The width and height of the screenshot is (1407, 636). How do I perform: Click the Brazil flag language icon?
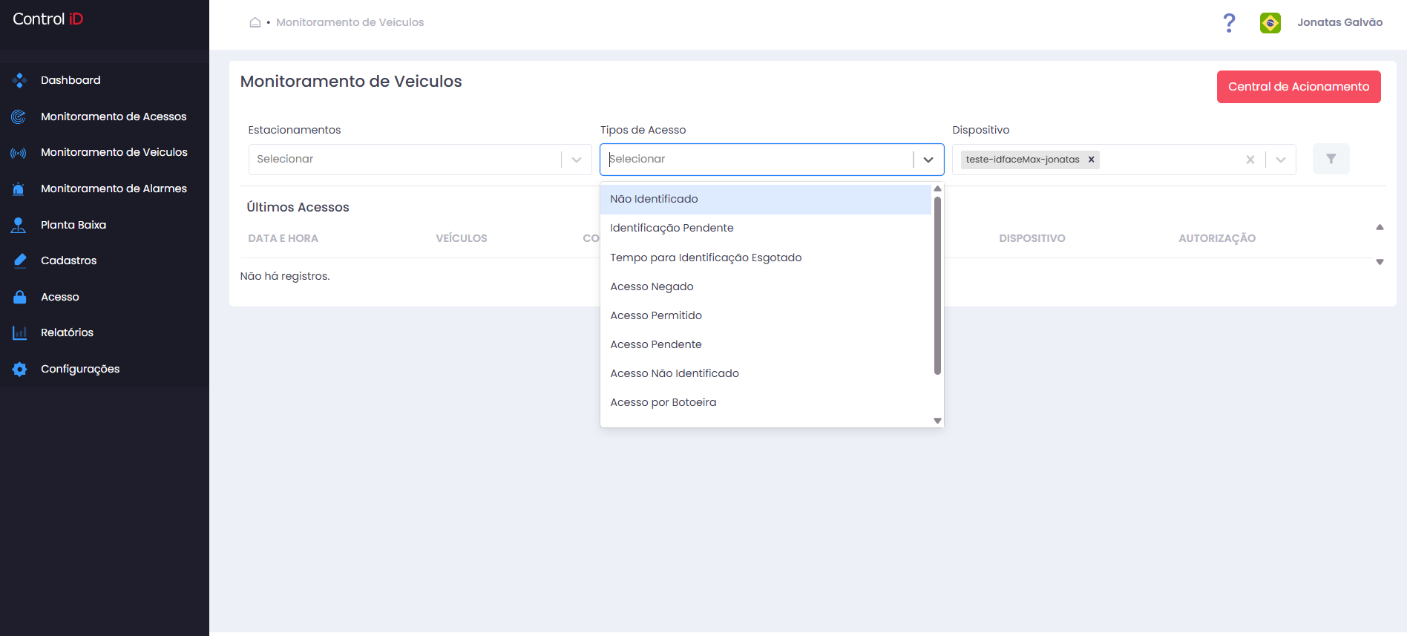1270,23
